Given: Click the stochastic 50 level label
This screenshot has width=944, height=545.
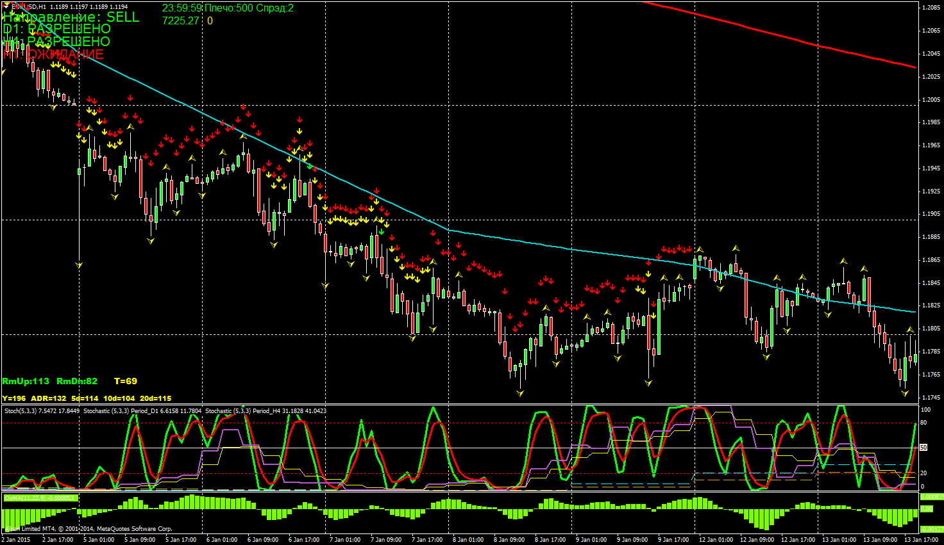Looking at the screenshot, I should [x=924, y=448].
